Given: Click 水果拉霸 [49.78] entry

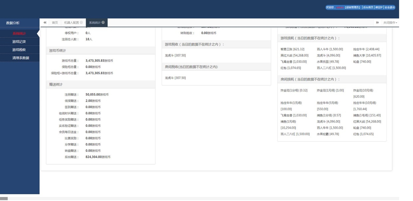Looking at the screenshot, I should click(328, 134).
